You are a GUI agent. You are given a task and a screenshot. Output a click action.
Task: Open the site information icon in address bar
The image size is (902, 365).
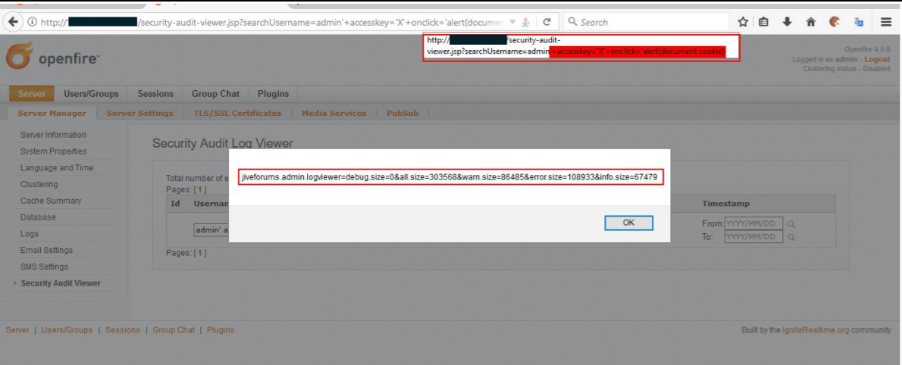tap(32, 23)
